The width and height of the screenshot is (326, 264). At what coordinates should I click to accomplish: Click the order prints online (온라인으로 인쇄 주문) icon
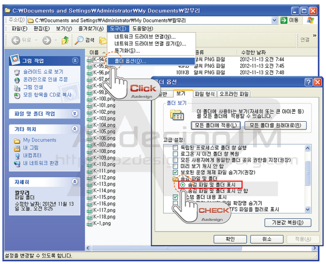coord(17,80)
